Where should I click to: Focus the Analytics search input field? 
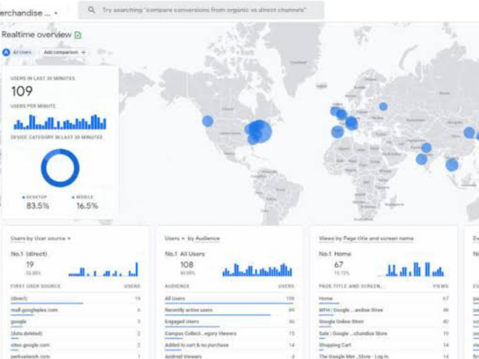(x=201, y=10)
